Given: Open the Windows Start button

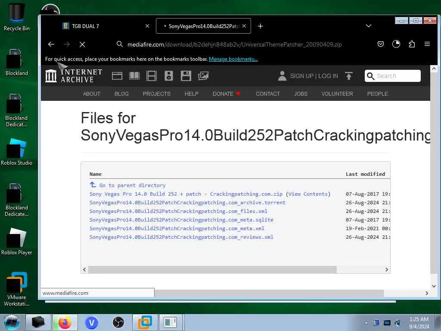Looking at the screenshot, I should [x=12, y=322].
